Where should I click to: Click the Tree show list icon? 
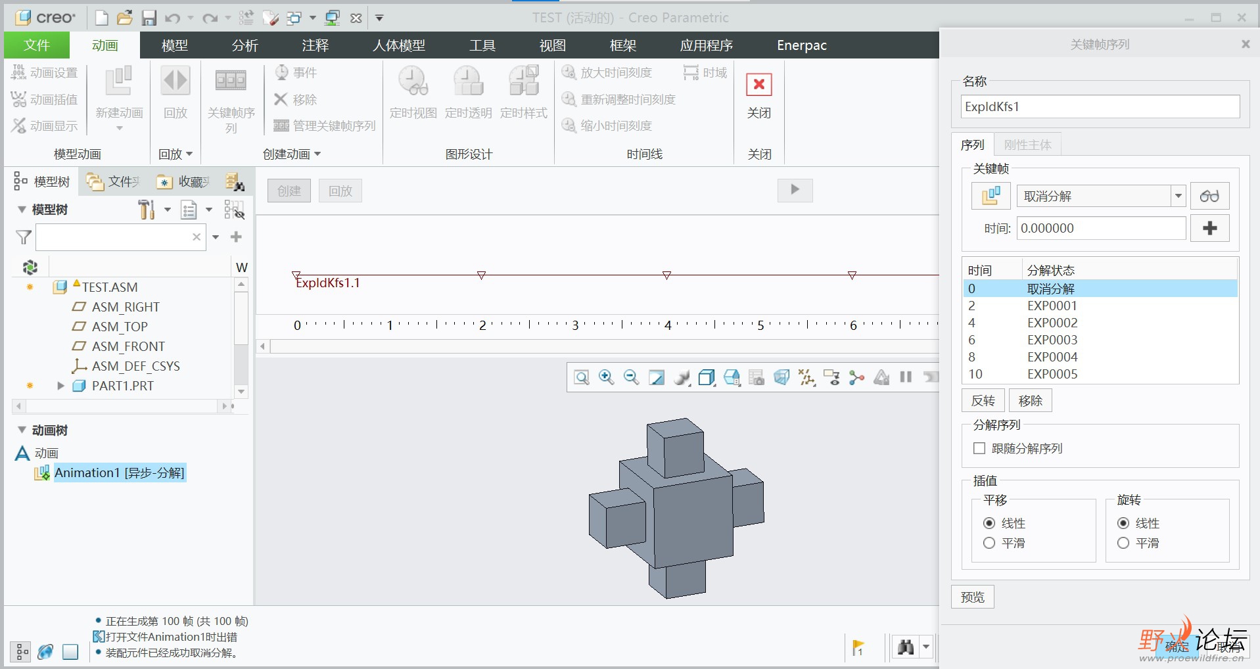click(x=189, y=210)
